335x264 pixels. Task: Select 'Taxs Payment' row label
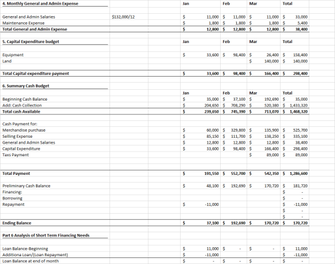point(16,155)
